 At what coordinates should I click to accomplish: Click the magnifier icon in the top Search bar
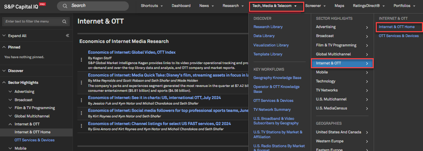click(x=65, y=6)
